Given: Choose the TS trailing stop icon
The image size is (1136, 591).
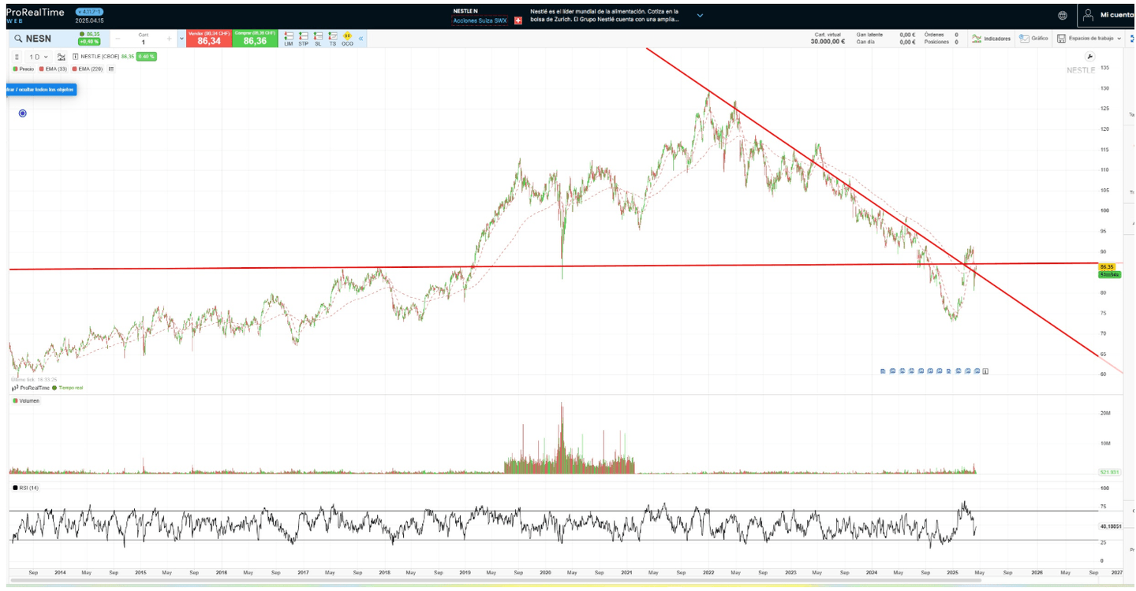Looking at the screenshot, I should 332,38.
